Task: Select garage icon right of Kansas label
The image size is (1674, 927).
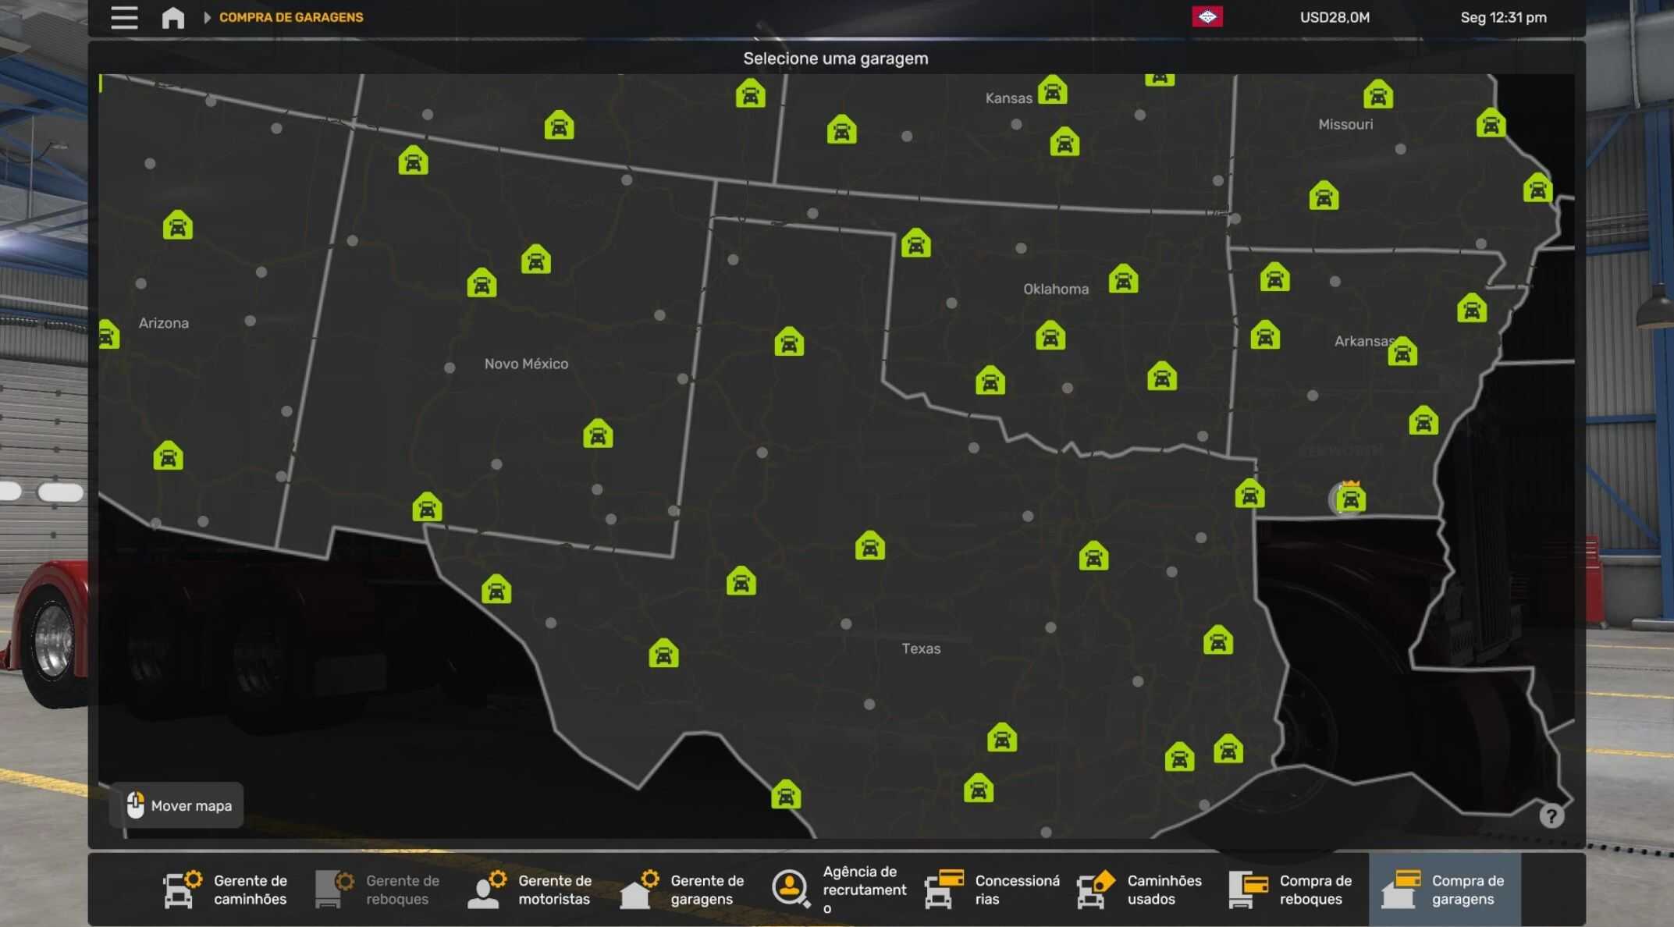Action: 1052,91
